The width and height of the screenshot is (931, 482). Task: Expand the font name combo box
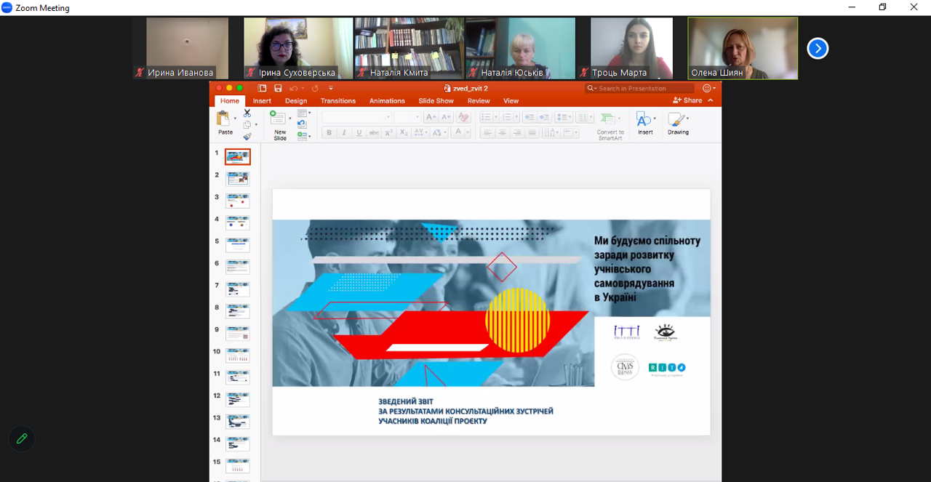click(388, 117)
